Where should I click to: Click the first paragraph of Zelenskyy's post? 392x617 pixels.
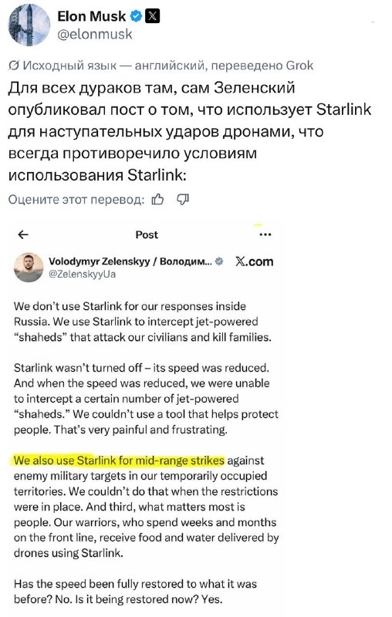click(x=143, y=322)
